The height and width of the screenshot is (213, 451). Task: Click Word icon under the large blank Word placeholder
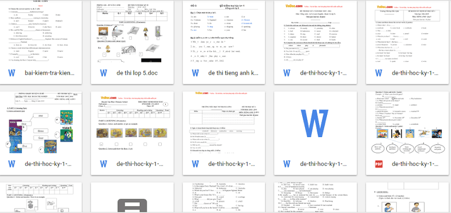point(287,164)
